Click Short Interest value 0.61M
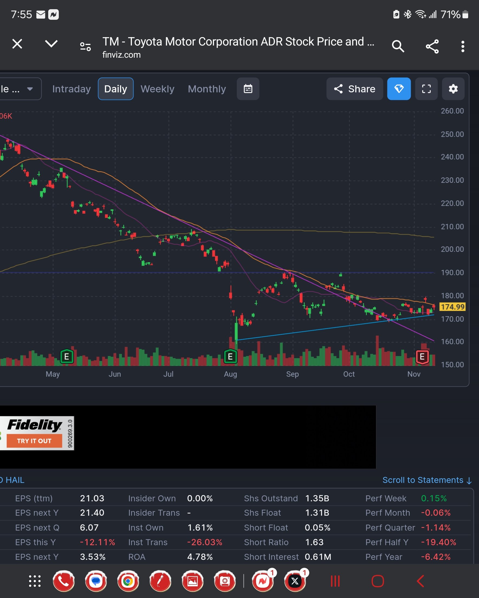 pyautogui.click(x=318, y=557)
